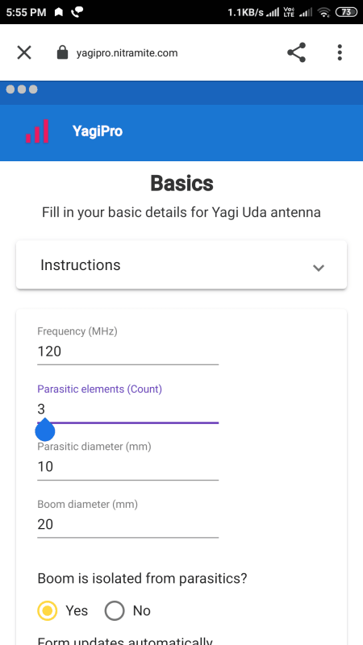Tap the Basics section heading

point(182,184)
